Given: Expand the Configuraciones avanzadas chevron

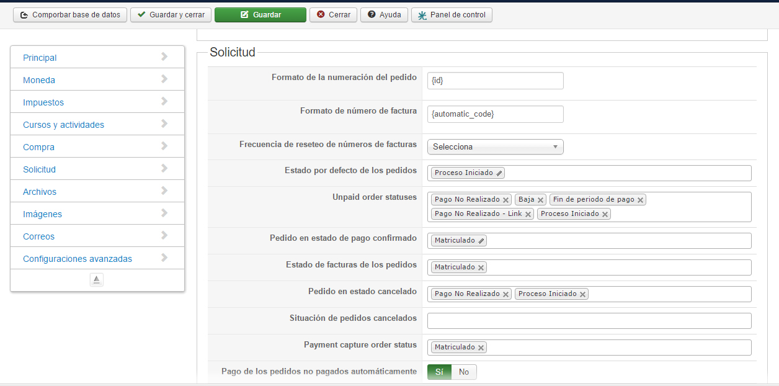Looking at the screenshot, I should 164,258.
